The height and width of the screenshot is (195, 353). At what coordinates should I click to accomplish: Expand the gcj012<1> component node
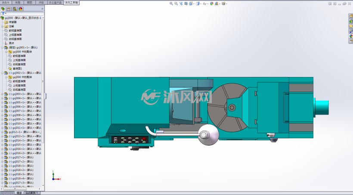tap(2, 132)
